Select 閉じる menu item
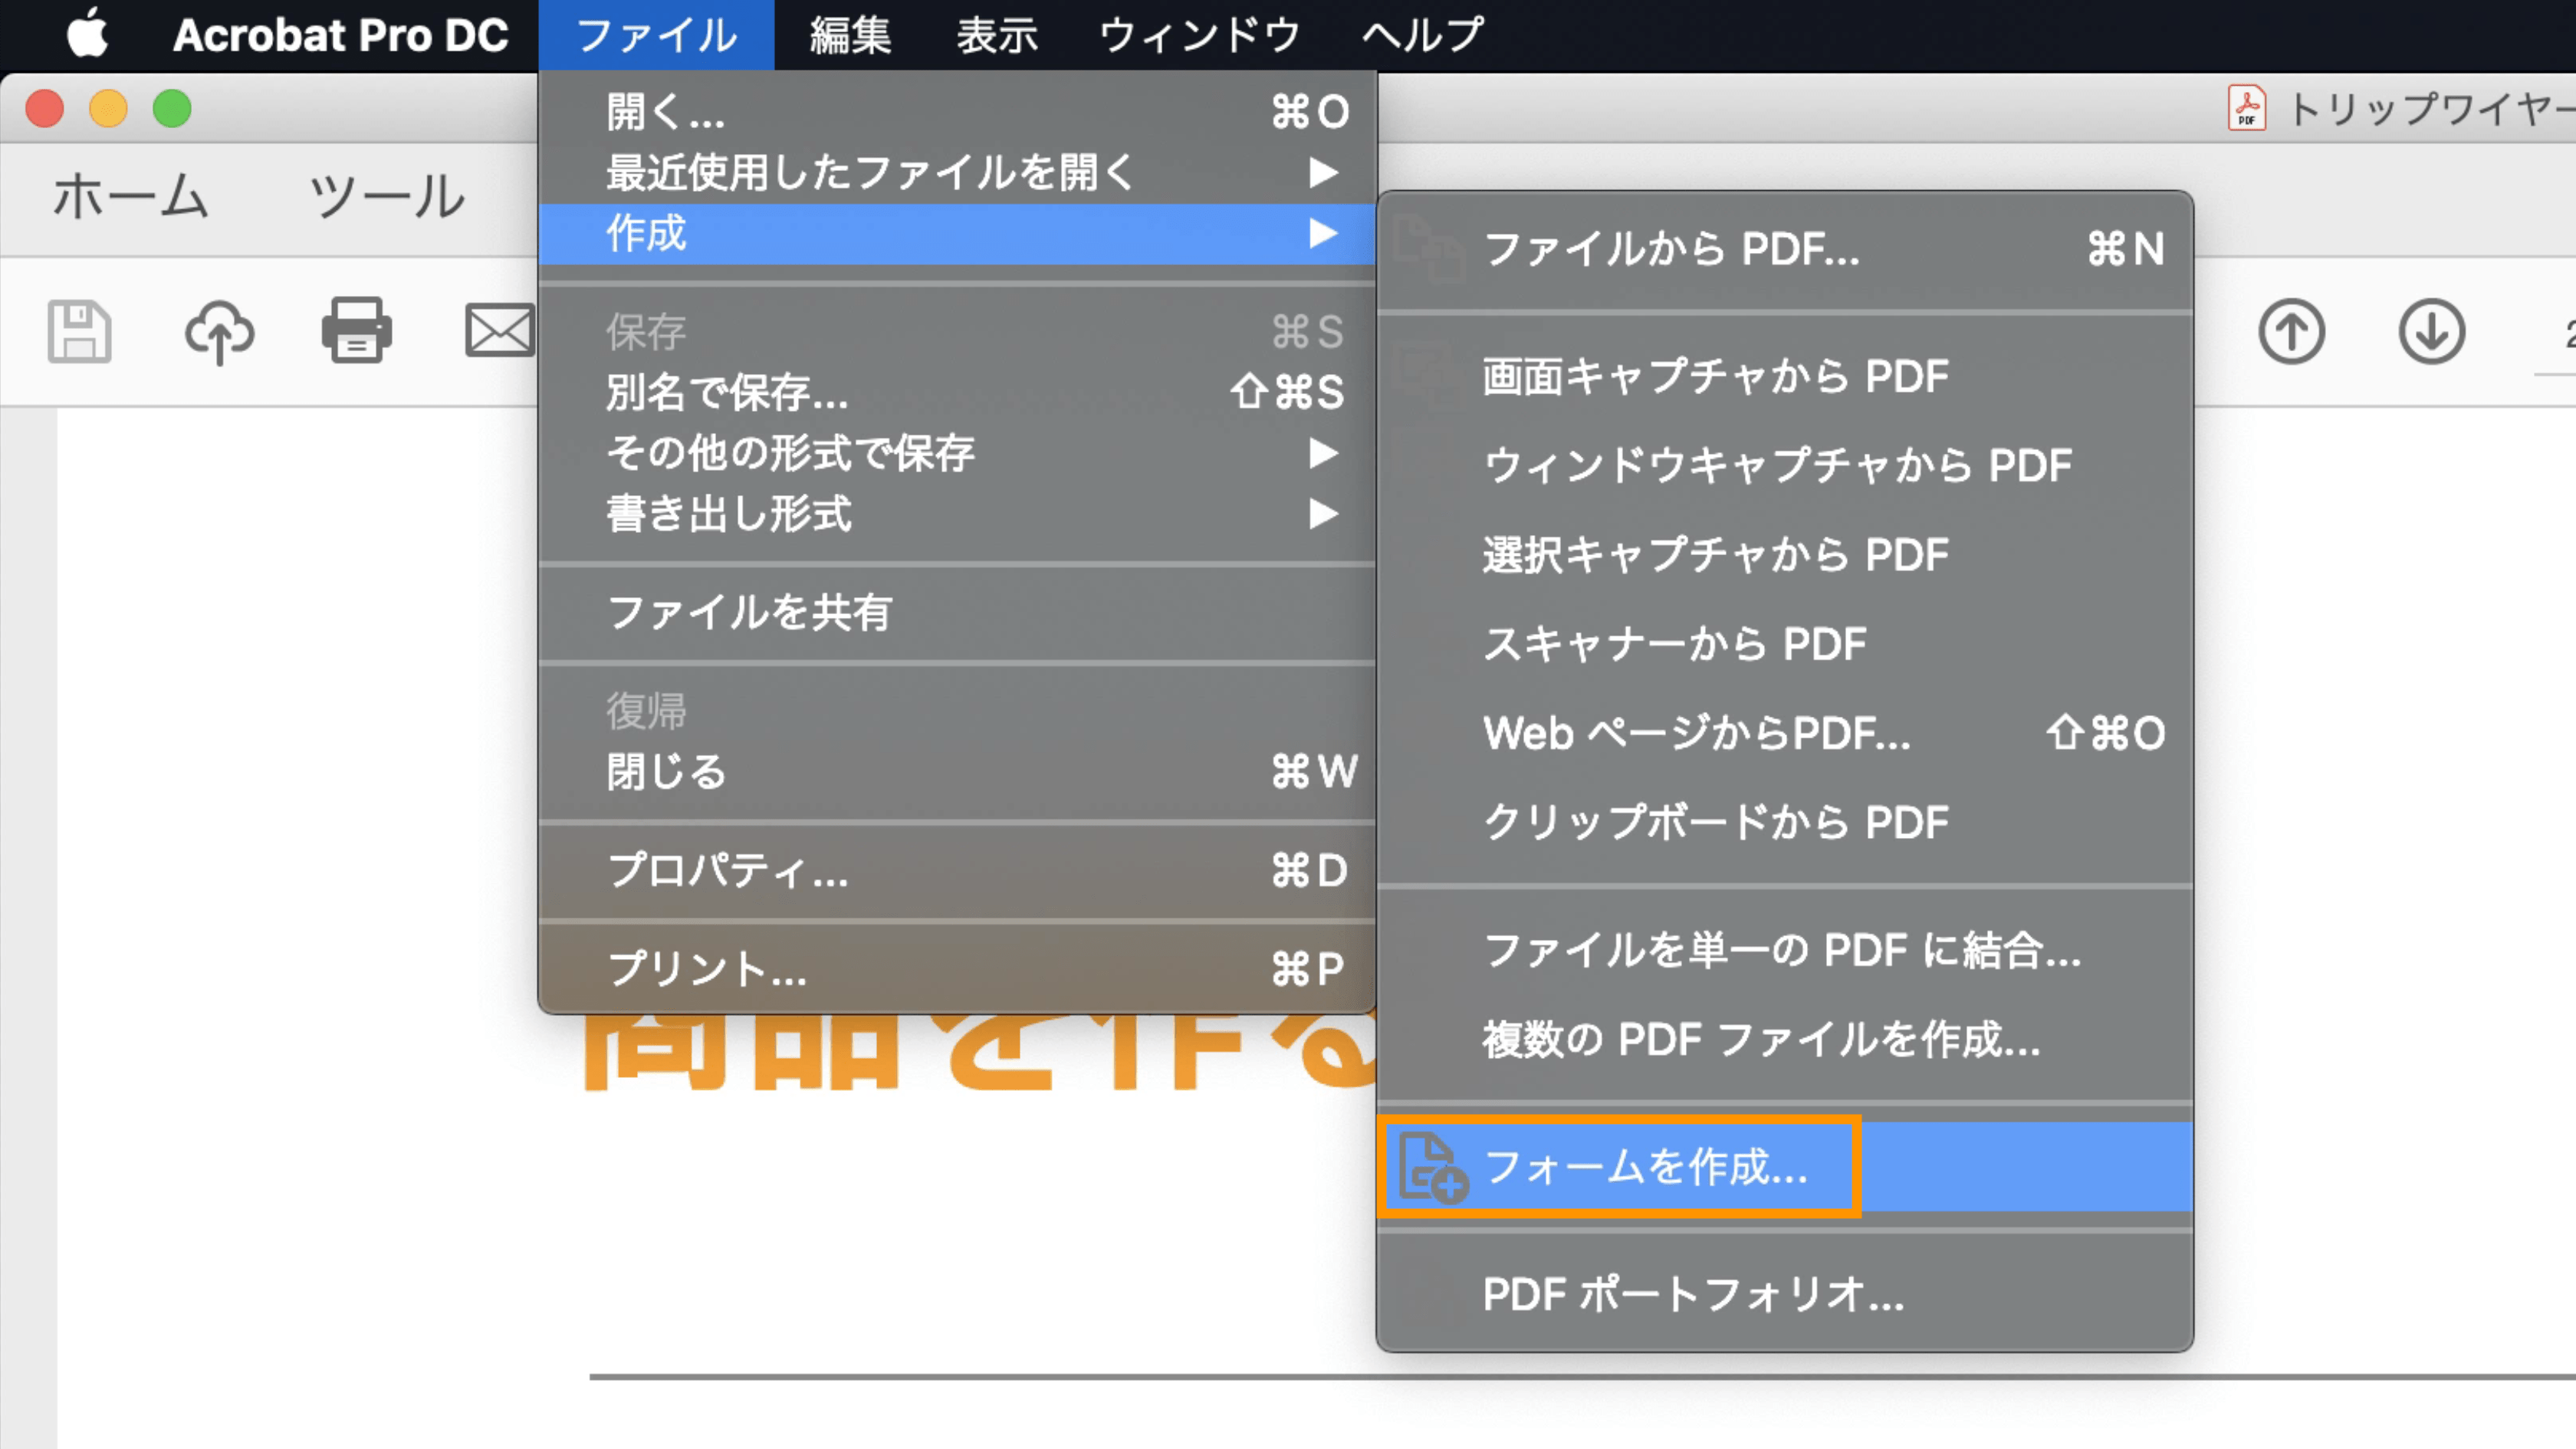Screen dimensions: 2576x1449 click(957, 772)
